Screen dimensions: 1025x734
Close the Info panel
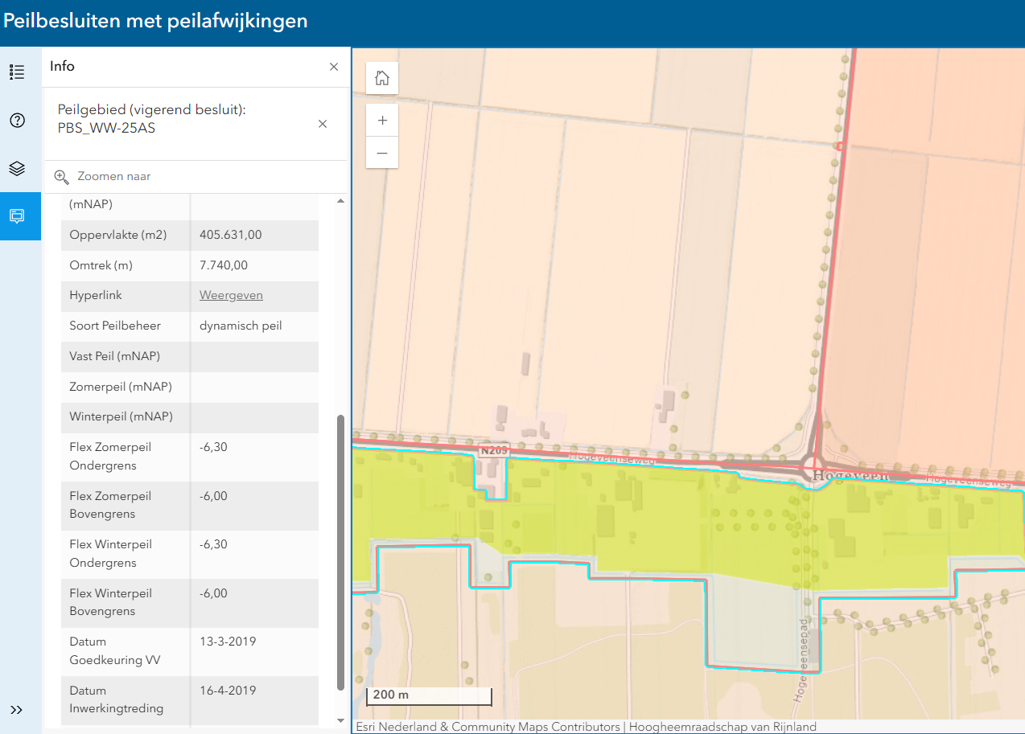[x=334, y=67]
